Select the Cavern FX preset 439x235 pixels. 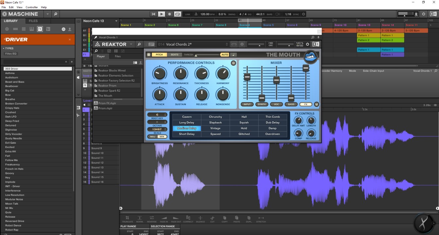pos(187,117)
